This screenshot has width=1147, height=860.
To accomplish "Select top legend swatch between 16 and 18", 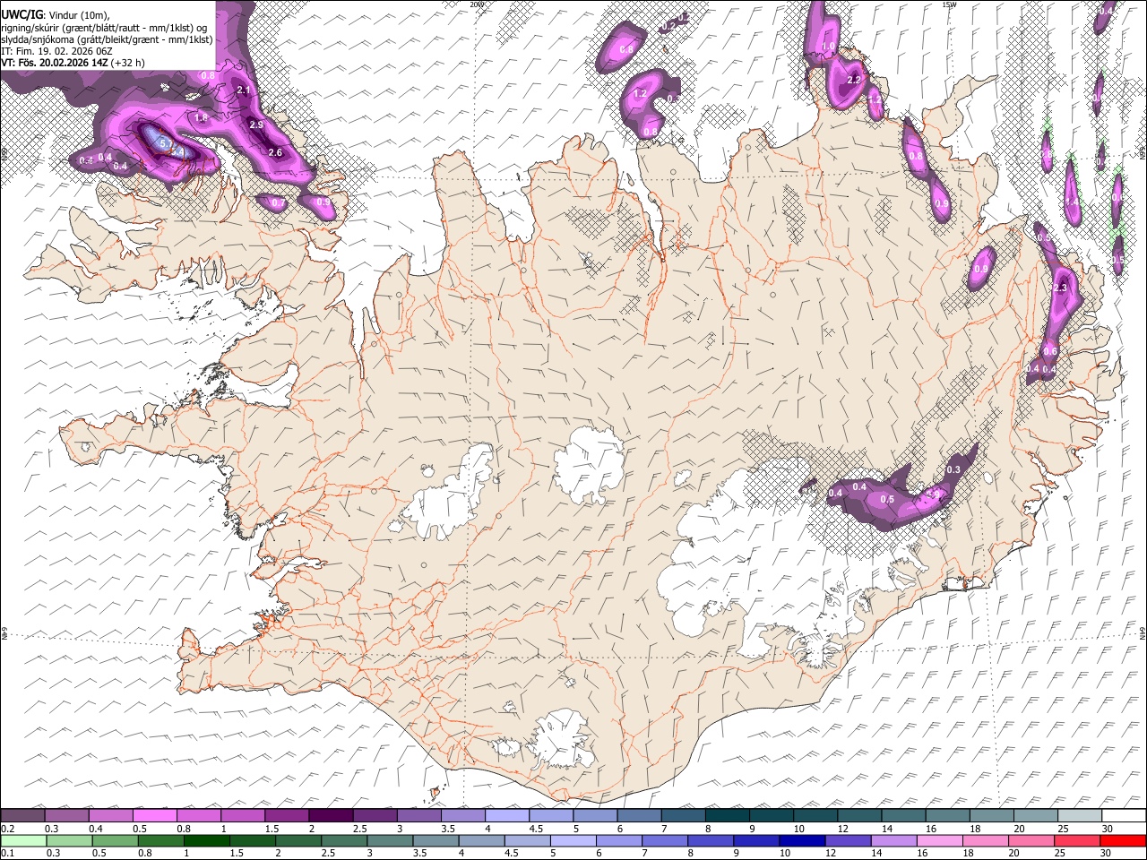I will 948,816.
